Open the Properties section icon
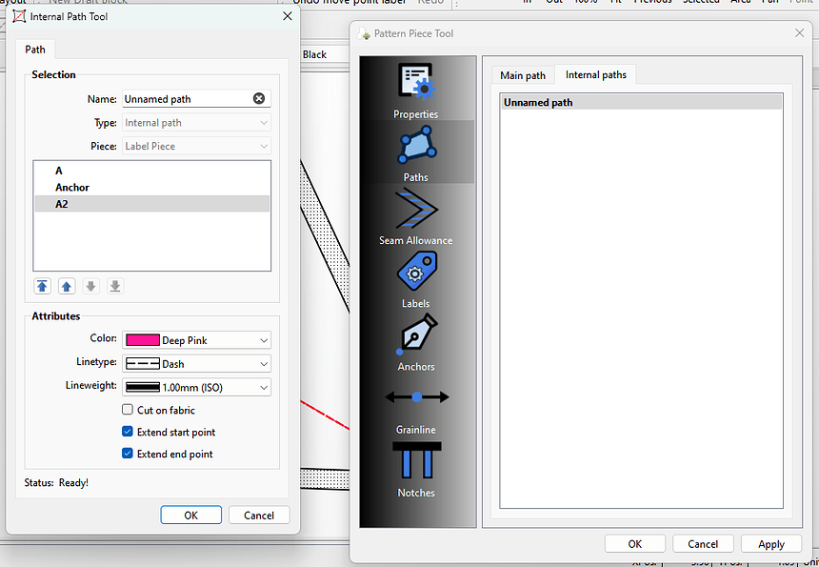 coord(416,86)
